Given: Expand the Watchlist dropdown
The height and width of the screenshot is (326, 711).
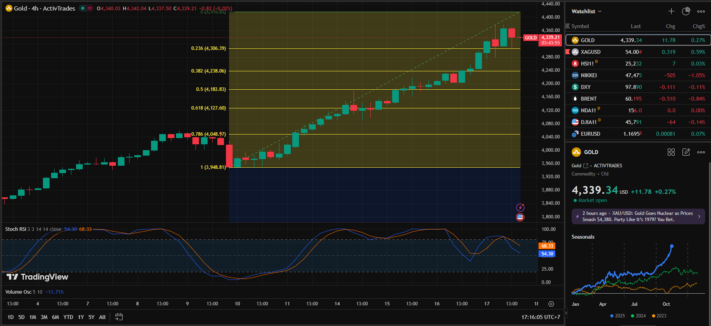Looking at the screenshot, I should click(x=587, y=11).
